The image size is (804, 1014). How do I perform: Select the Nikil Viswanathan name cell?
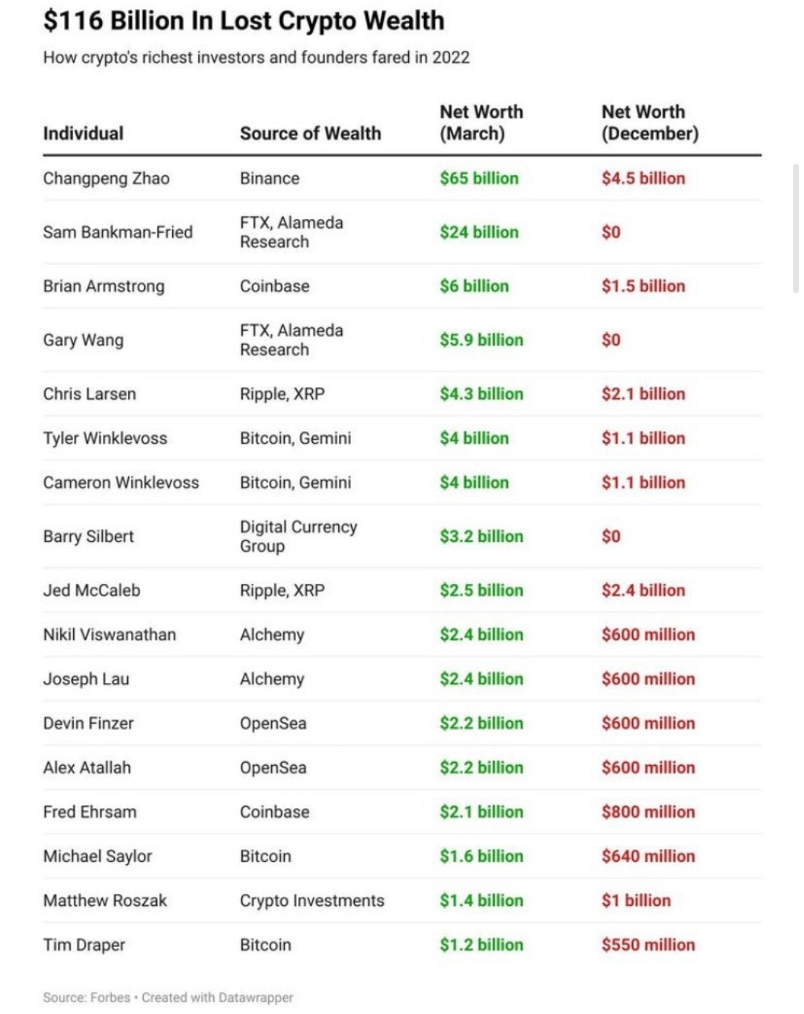coord(110,634)
